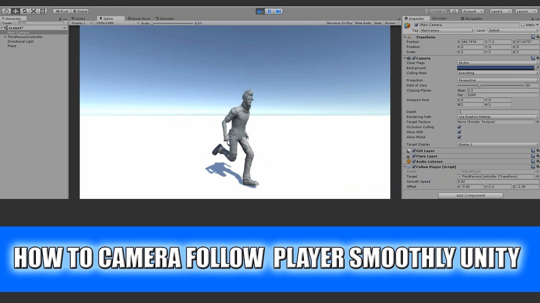The width and height of the screenshot is (540, 303).
Task: Open the Stats overlay button
Action: tap(378, 23)
